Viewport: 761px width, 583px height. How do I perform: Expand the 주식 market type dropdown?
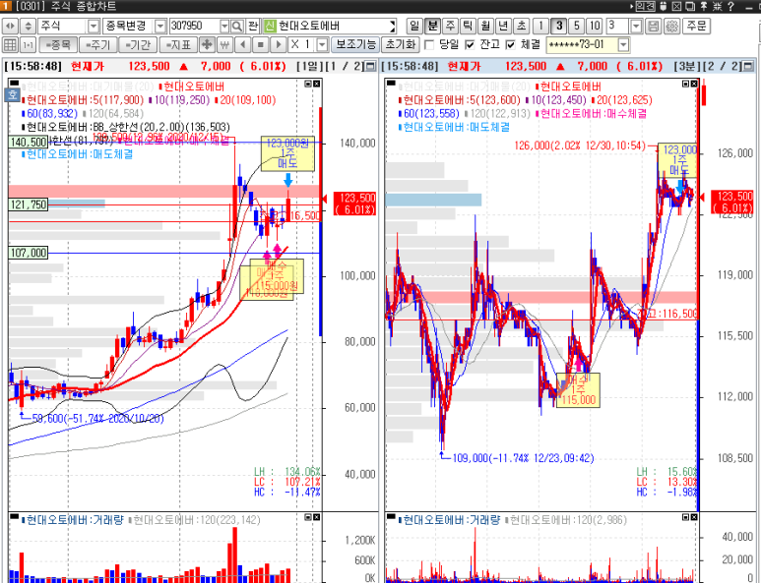click(94, 26)
